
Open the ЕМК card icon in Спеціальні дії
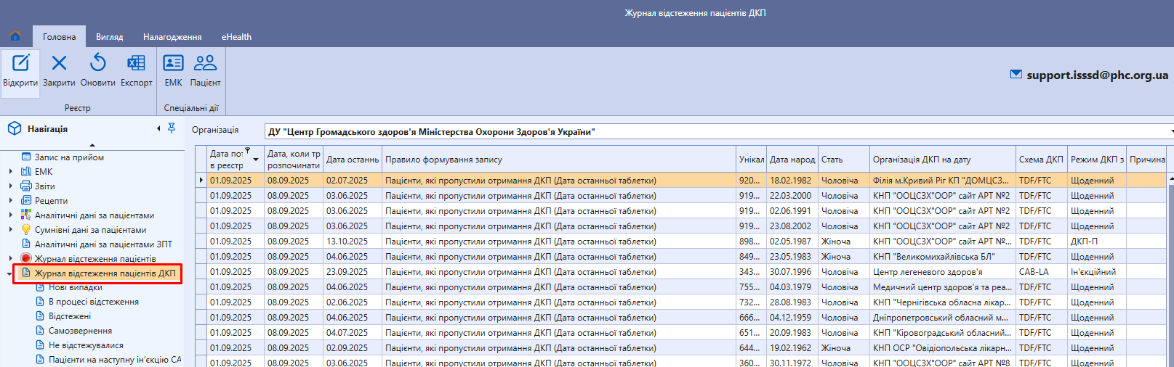(173, 64)
